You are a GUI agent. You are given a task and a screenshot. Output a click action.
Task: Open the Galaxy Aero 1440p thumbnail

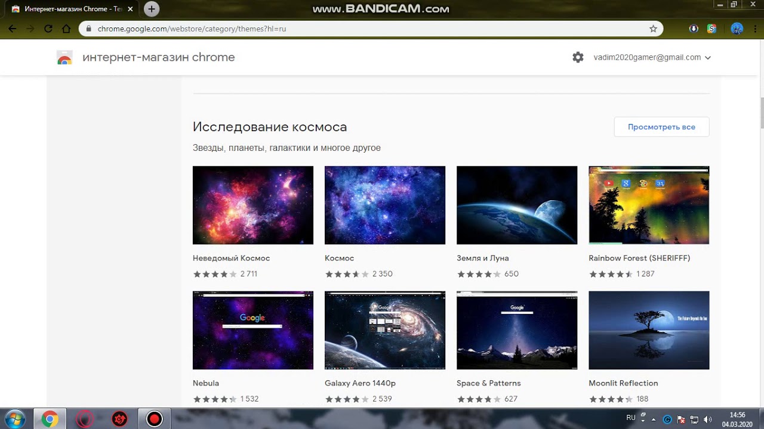tap(385, 330)
